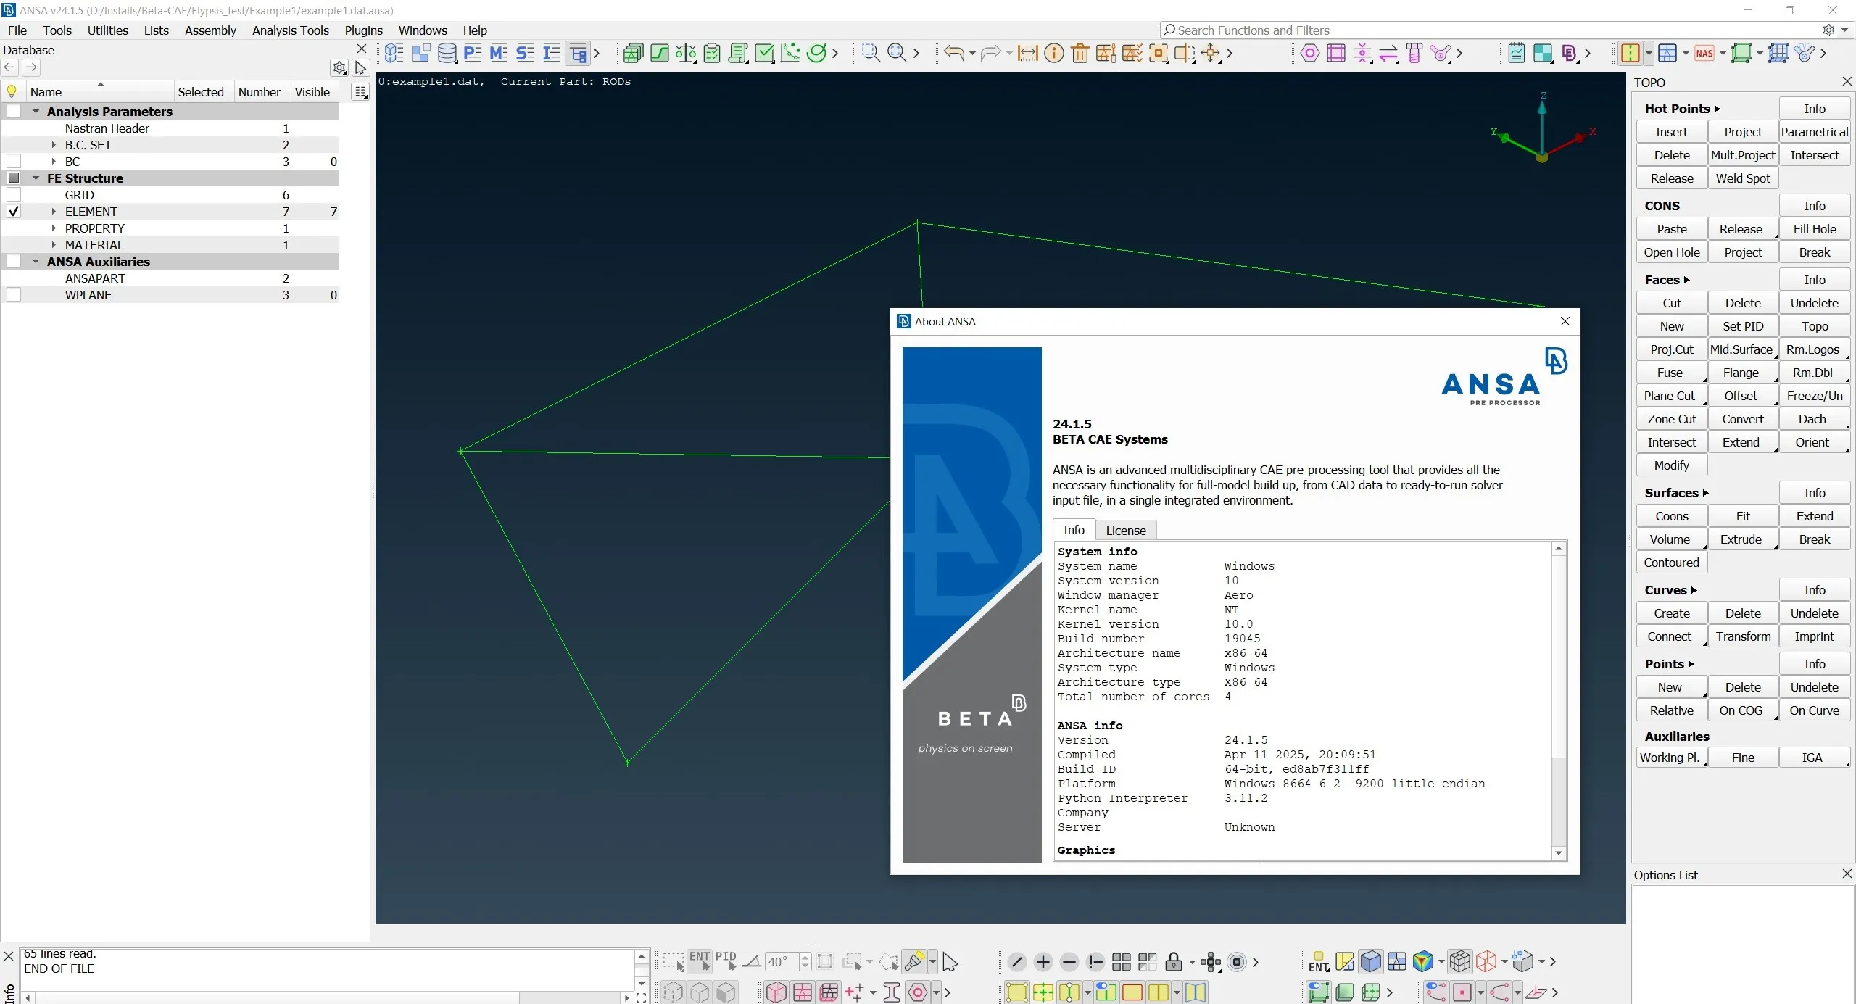Select the Measure distance tool
The image size is (1856, 1004).
(x=1027, y=53)
